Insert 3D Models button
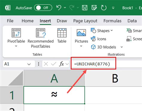 click(104, 47)
